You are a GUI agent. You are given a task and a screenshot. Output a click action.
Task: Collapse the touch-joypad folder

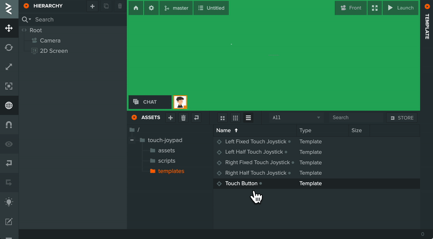132,140
